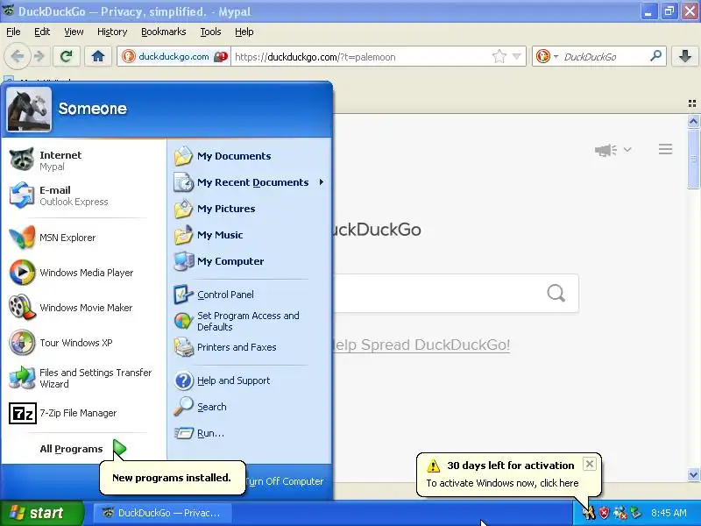Open Files and Settings Transfer Wizard
The width and height of the screenshot is (701, 526).
[x=83, y=378]
